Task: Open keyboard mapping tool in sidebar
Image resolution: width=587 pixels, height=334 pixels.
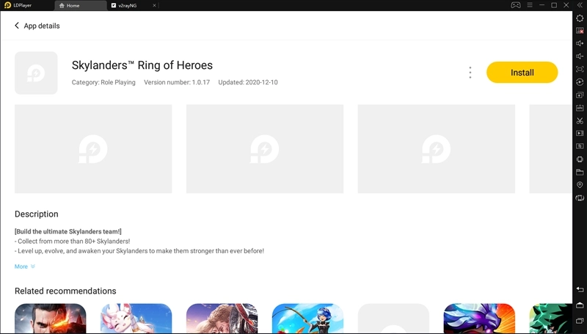Action: click(580, 31)
